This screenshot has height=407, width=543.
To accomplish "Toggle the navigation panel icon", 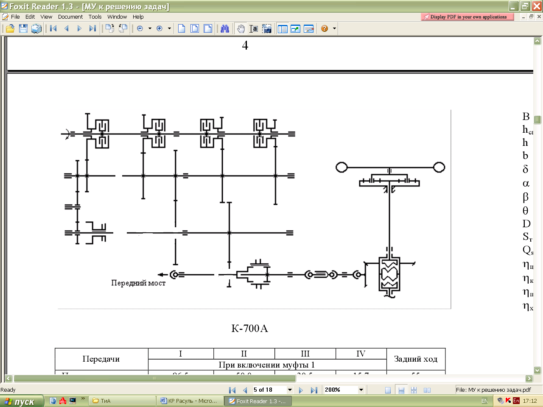I will 283,28.
